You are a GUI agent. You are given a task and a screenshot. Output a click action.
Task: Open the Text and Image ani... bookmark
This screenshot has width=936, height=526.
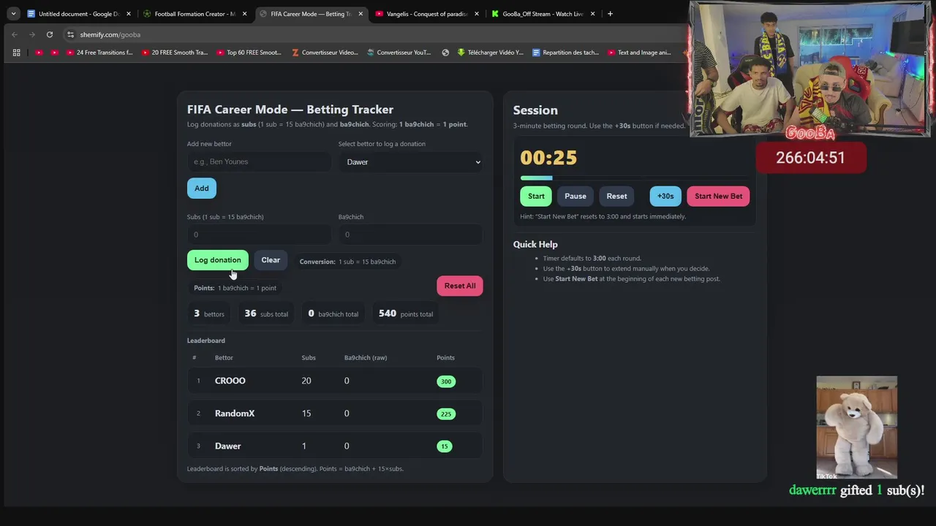coord(639,53)
